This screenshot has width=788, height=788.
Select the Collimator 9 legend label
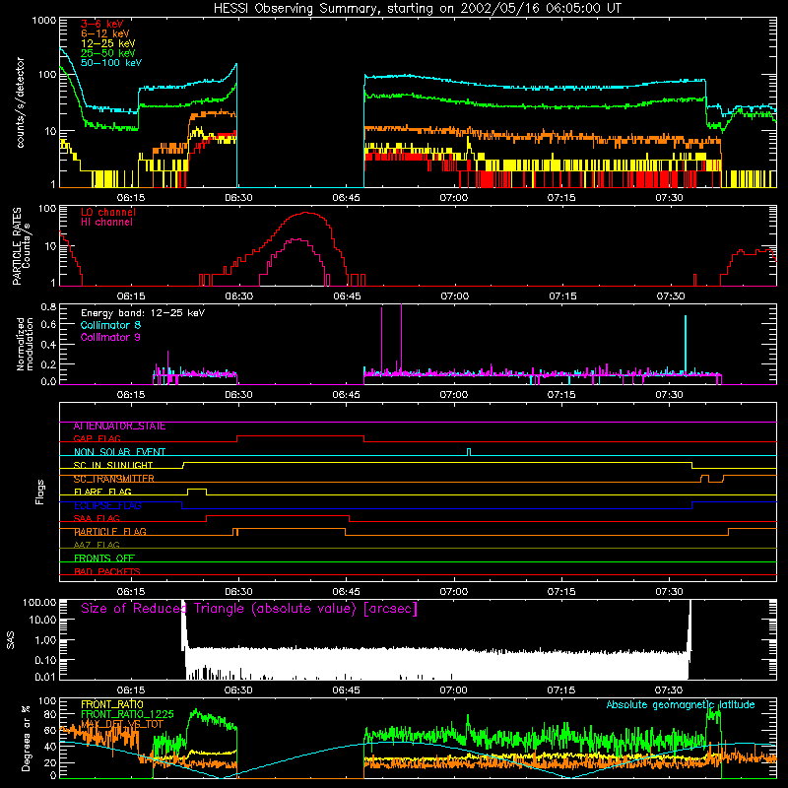[x=110, y=337]
